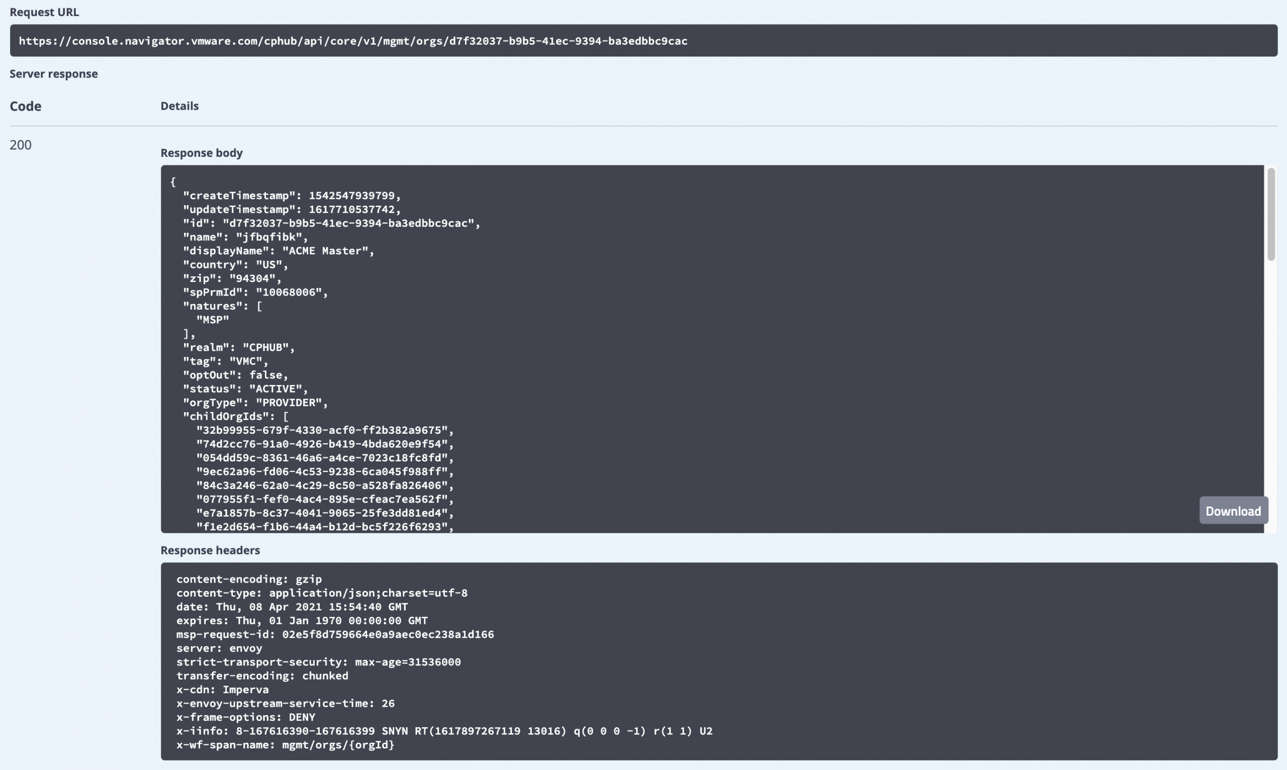Click the x-wf-span-name header line
The image size is (1287, 770).
tap(285, 744)
